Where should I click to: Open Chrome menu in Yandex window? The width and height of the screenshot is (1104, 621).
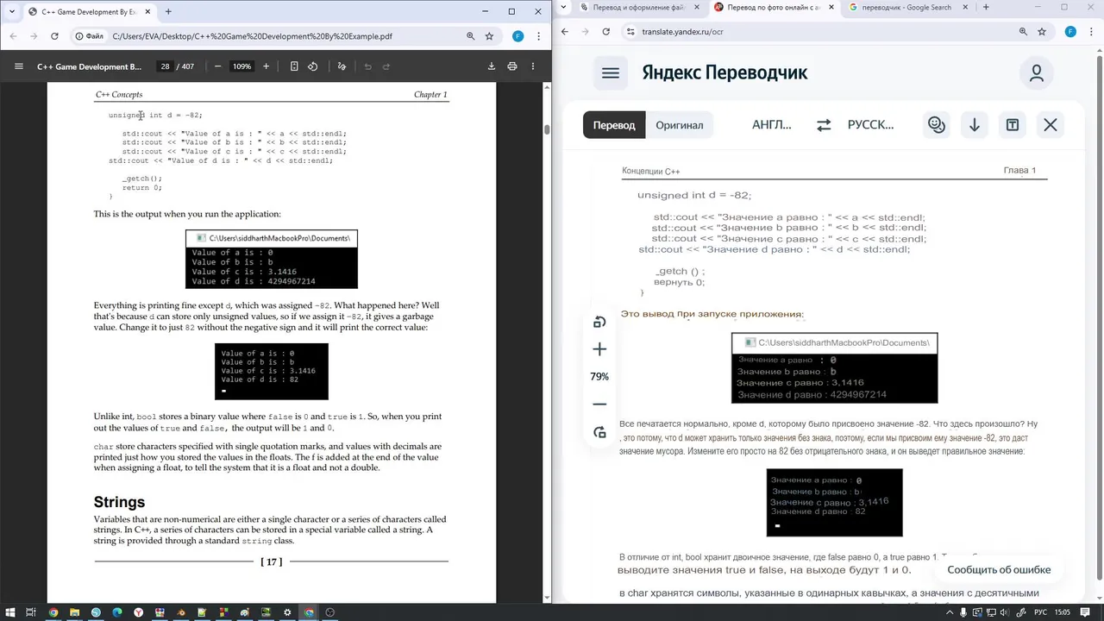1090,31
